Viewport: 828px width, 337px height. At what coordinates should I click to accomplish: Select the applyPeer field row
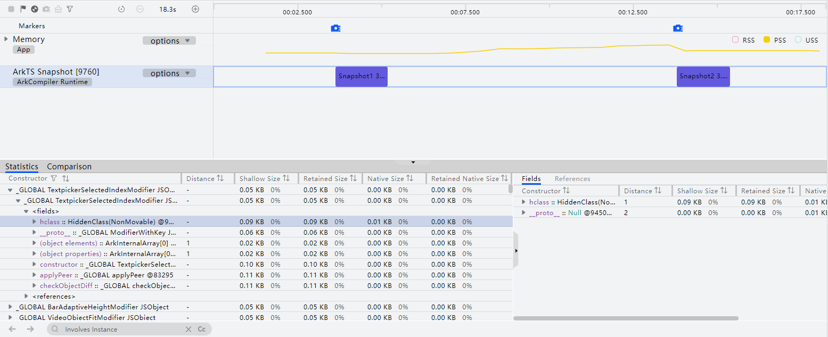tap(256, 275)
